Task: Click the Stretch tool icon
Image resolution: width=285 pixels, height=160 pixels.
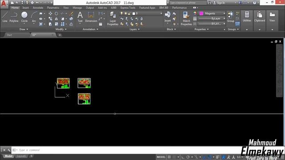Action: tap(50, 24)
